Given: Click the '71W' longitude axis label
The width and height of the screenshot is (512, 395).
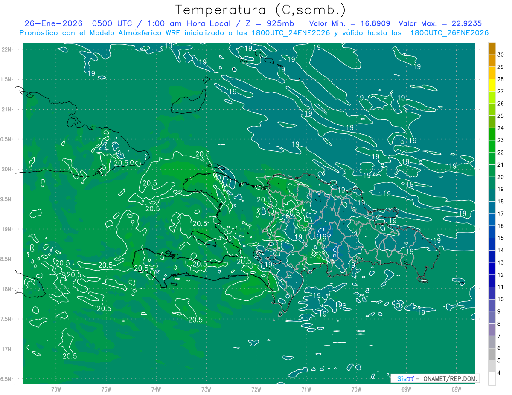Looking at the screenshot, I should pos(306,389).
